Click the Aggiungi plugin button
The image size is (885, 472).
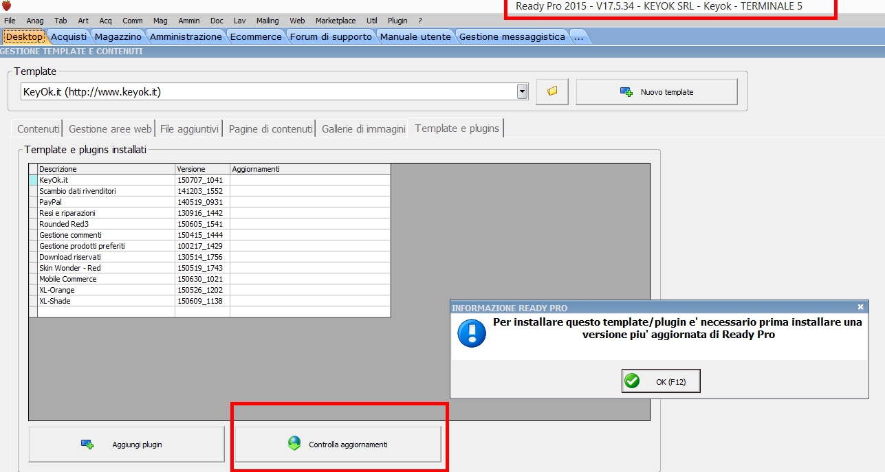point(127,445)
